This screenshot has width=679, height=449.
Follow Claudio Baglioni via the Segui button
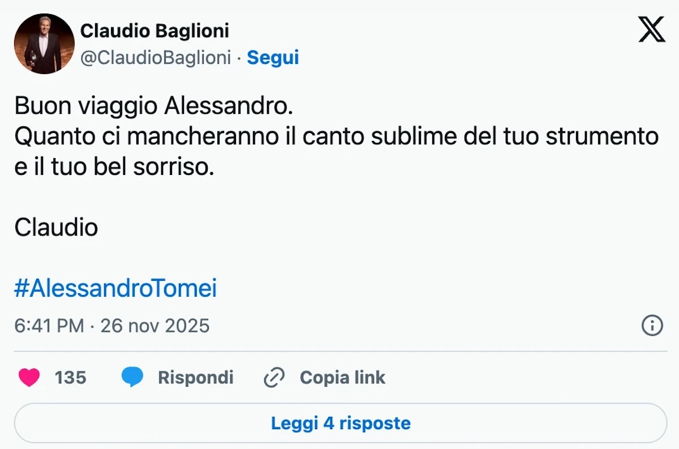click(273, 57)
